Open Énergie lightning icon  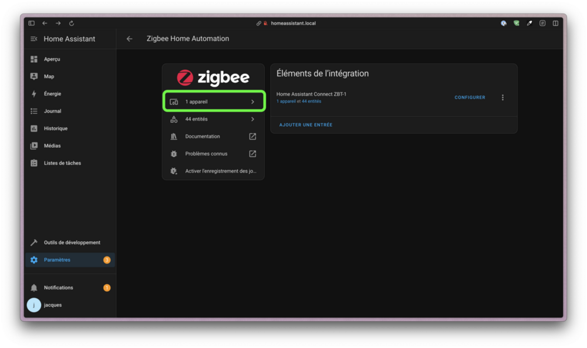tap(34, 93)
